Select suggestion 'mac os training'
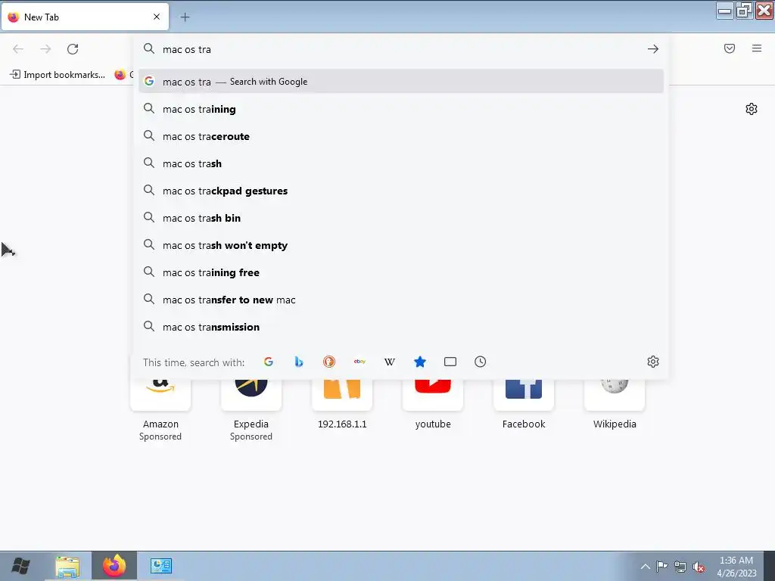775x581 pixels. [401, 109]
